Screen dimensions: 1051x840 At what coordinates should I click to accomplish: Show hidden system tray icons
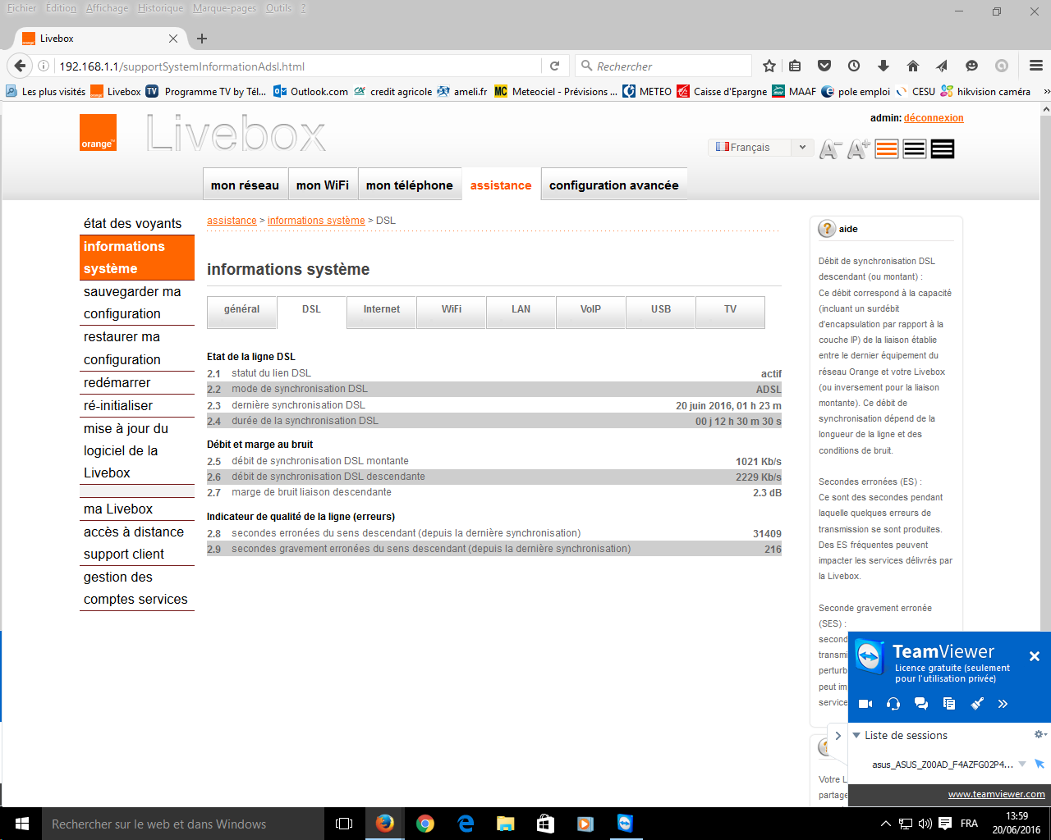pos(885,824)
